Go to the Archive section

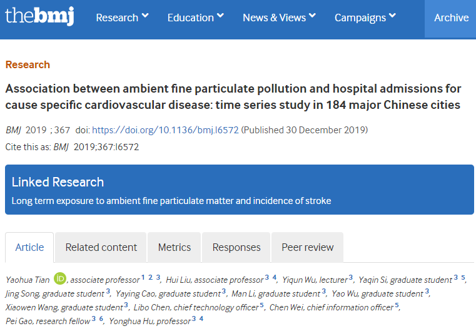pos(451,18)
